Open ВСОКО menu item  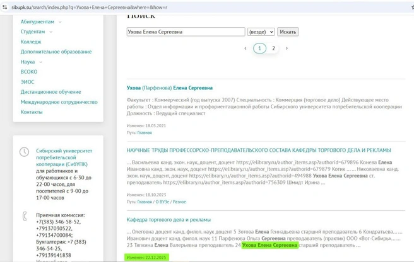tap(29, 72)
